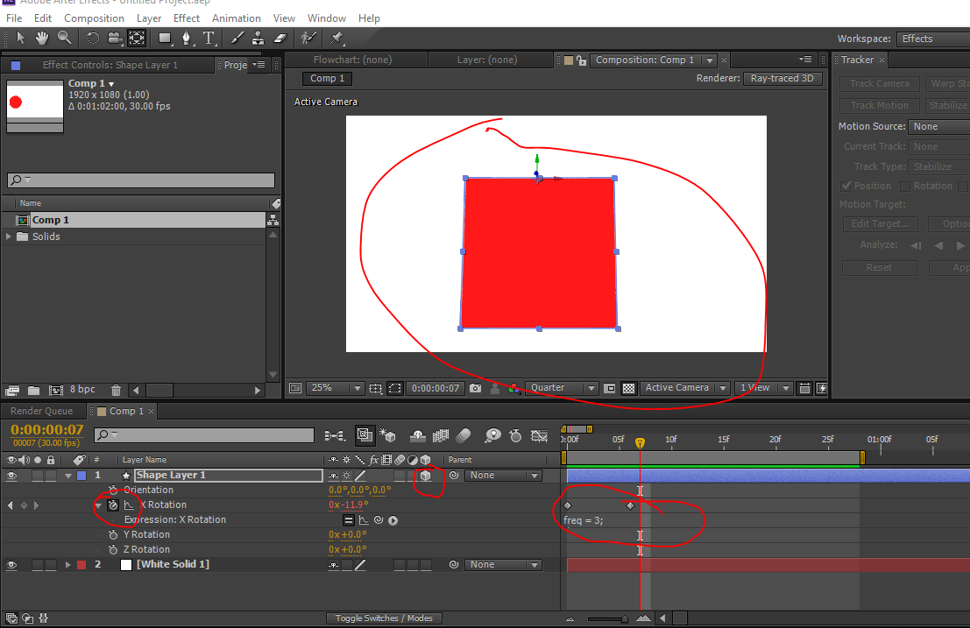Select the Puppet Pin tool
The width and height of the screenshot is (970, 628).
[x=336, y=39]
